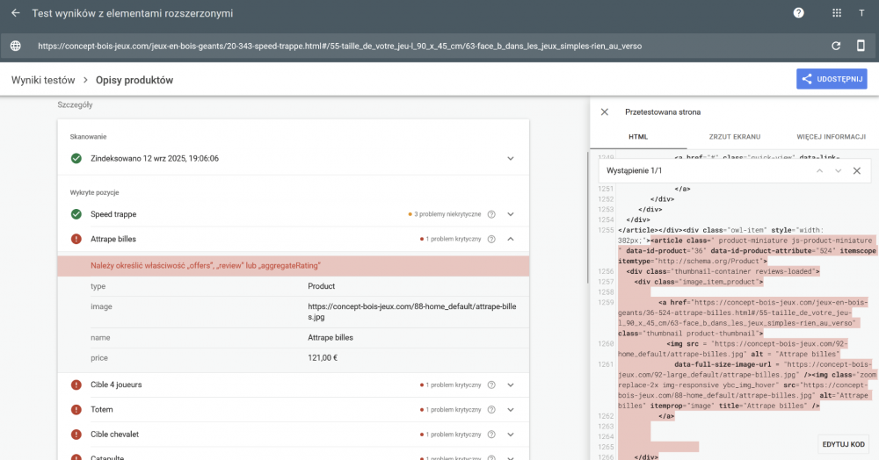Jump to previous search occurrence arrow
Screen dimensions: 879x460
(x=819, y=170)
